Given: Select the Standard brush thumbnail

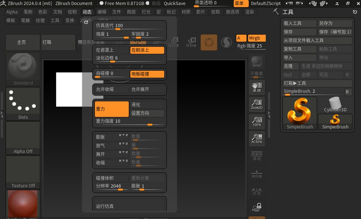Looking at the screenshot, I should (23, 70).
